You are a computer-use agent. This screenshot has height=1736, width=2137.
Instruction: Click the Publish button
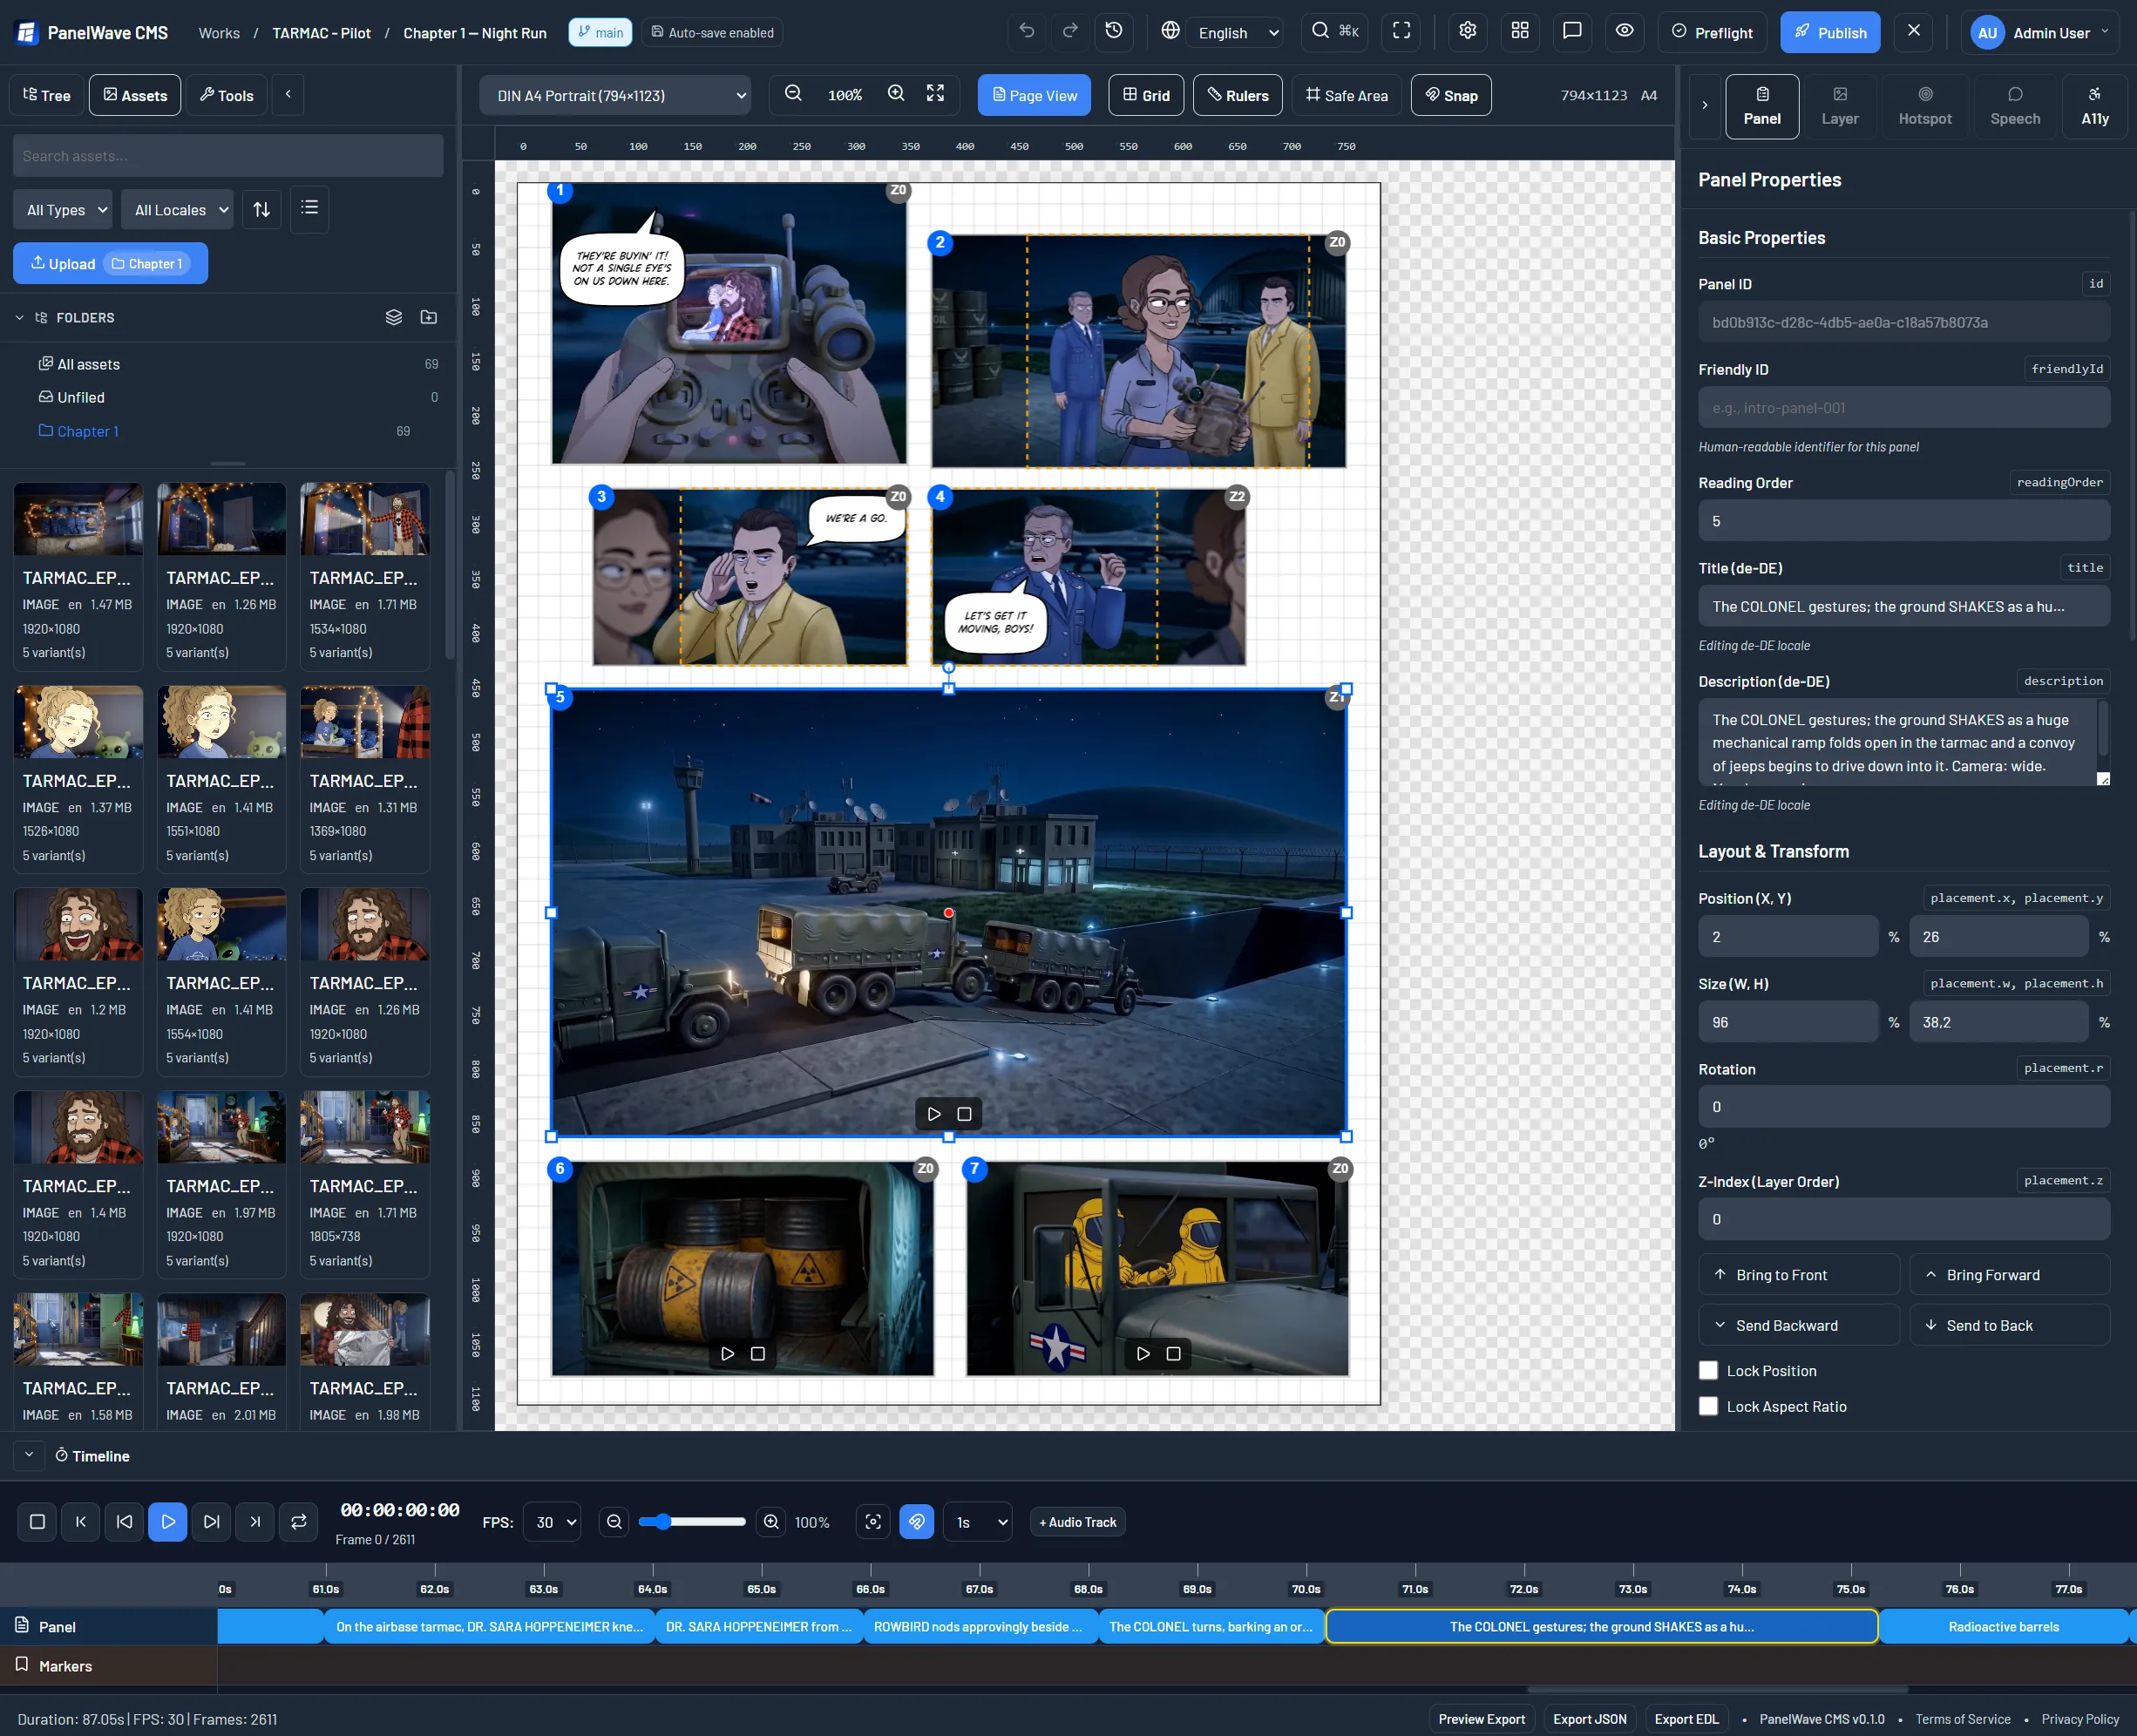[x=1830, y=32]
